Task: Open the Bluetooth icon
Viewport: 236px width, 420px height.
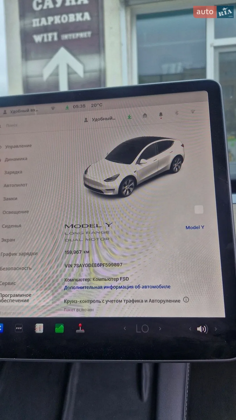Action: tap(176, 113)
